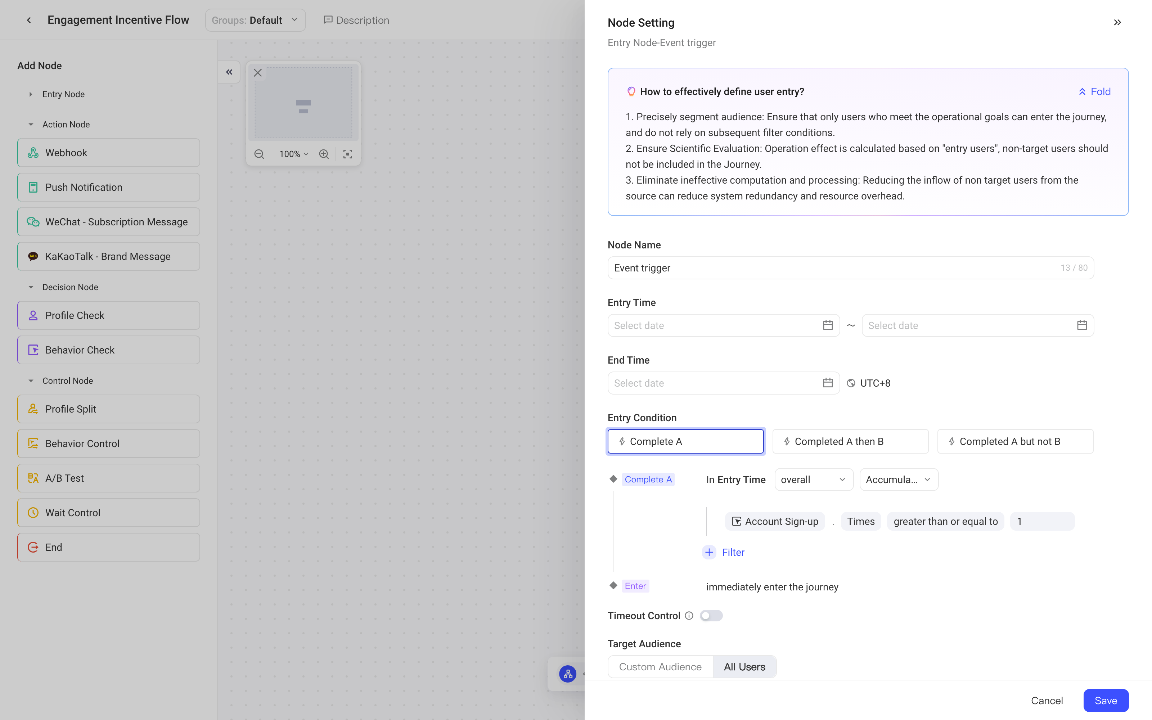
Task: Open the Description link
Action: (x=356, y=20)
